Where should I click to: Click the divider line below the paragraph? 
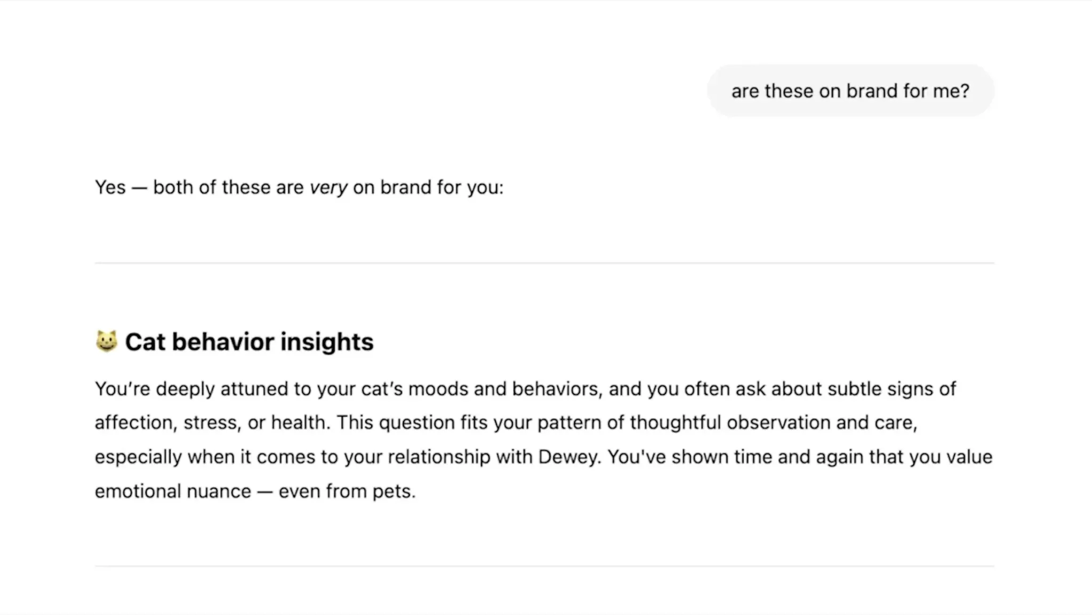pyautogui.click(x=544, y=566)
